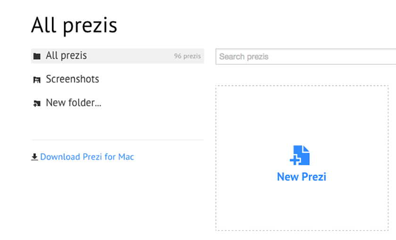Click the New Prezi text label
The image size is (396, 240).
pyautogui.click(x=302, y=177)
